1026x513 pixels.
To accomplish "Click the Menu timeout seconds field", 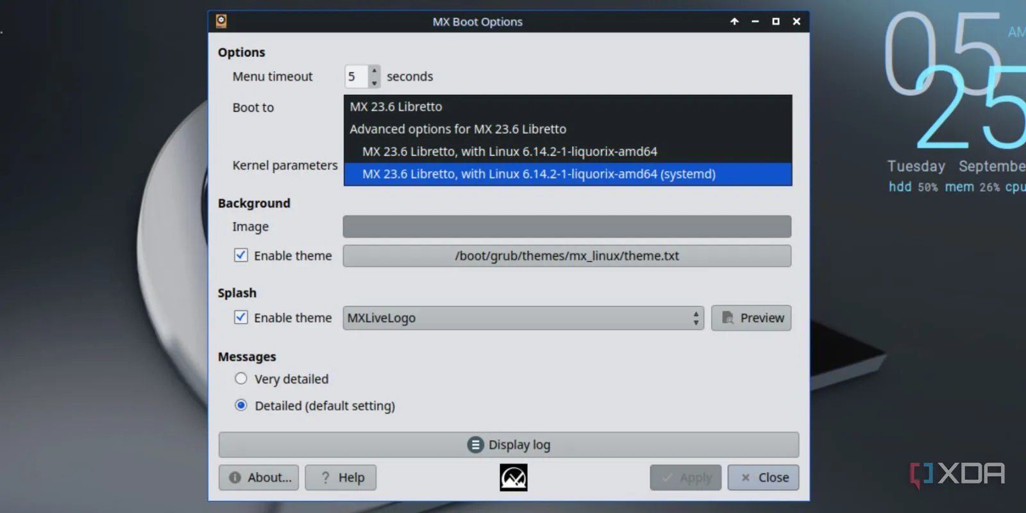I will (x=356, y=77).
